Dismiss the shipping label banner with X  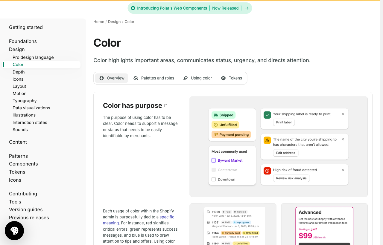pos(343,114)
